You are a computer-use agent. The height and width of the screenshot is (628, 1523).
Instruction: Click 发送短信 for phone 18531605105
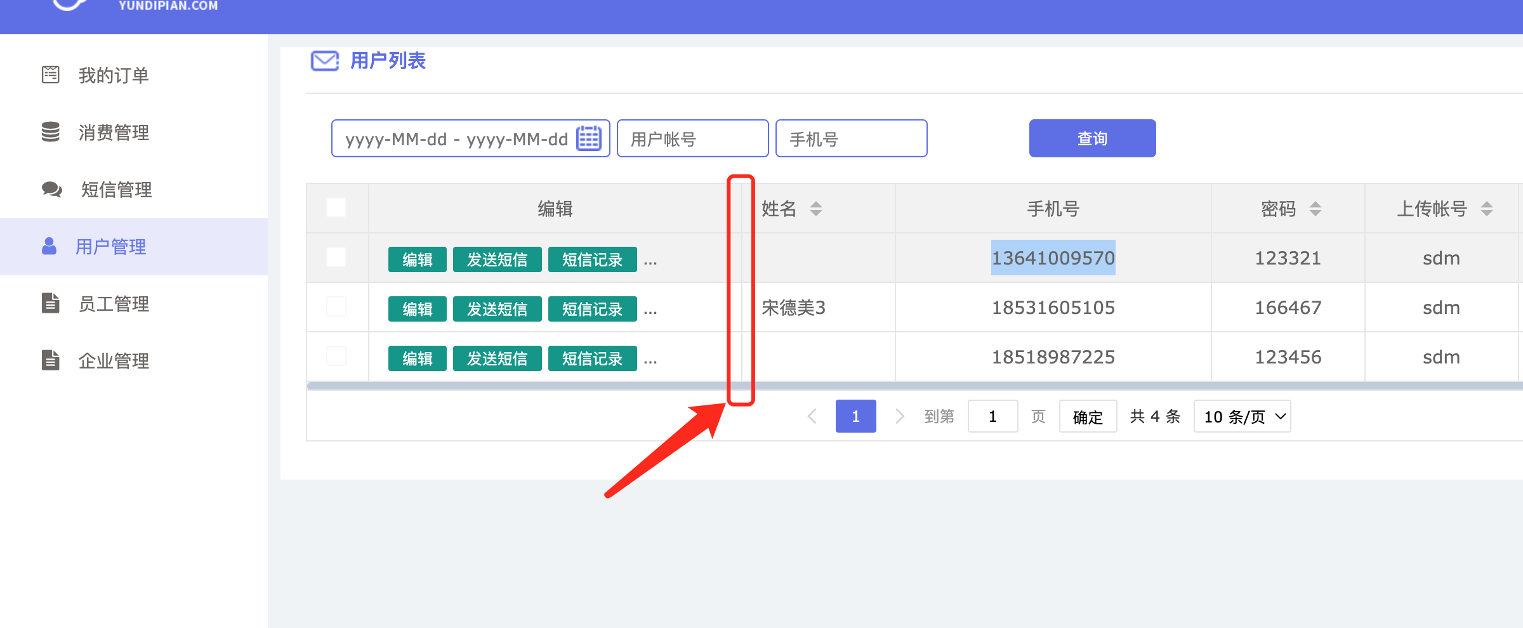coord(497,309)
